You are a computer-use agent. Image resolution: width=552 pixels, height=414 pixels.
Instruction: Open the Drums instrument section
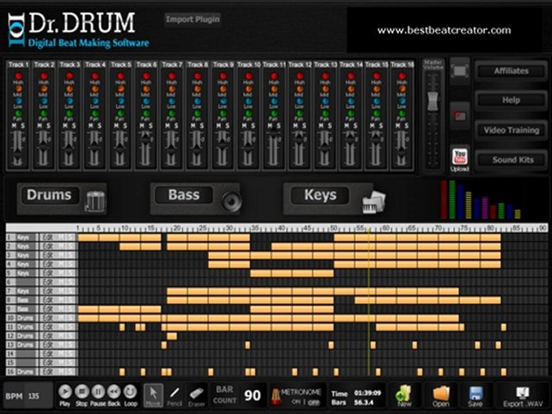click(x=49, y=195)
